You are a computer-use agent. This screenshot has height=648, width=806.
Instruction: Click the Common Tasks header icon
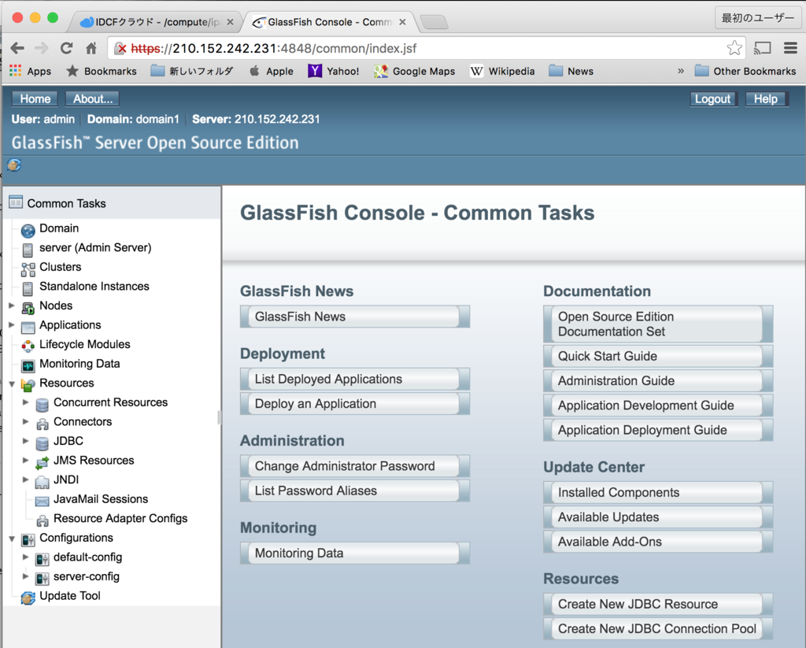coord(16,202)
